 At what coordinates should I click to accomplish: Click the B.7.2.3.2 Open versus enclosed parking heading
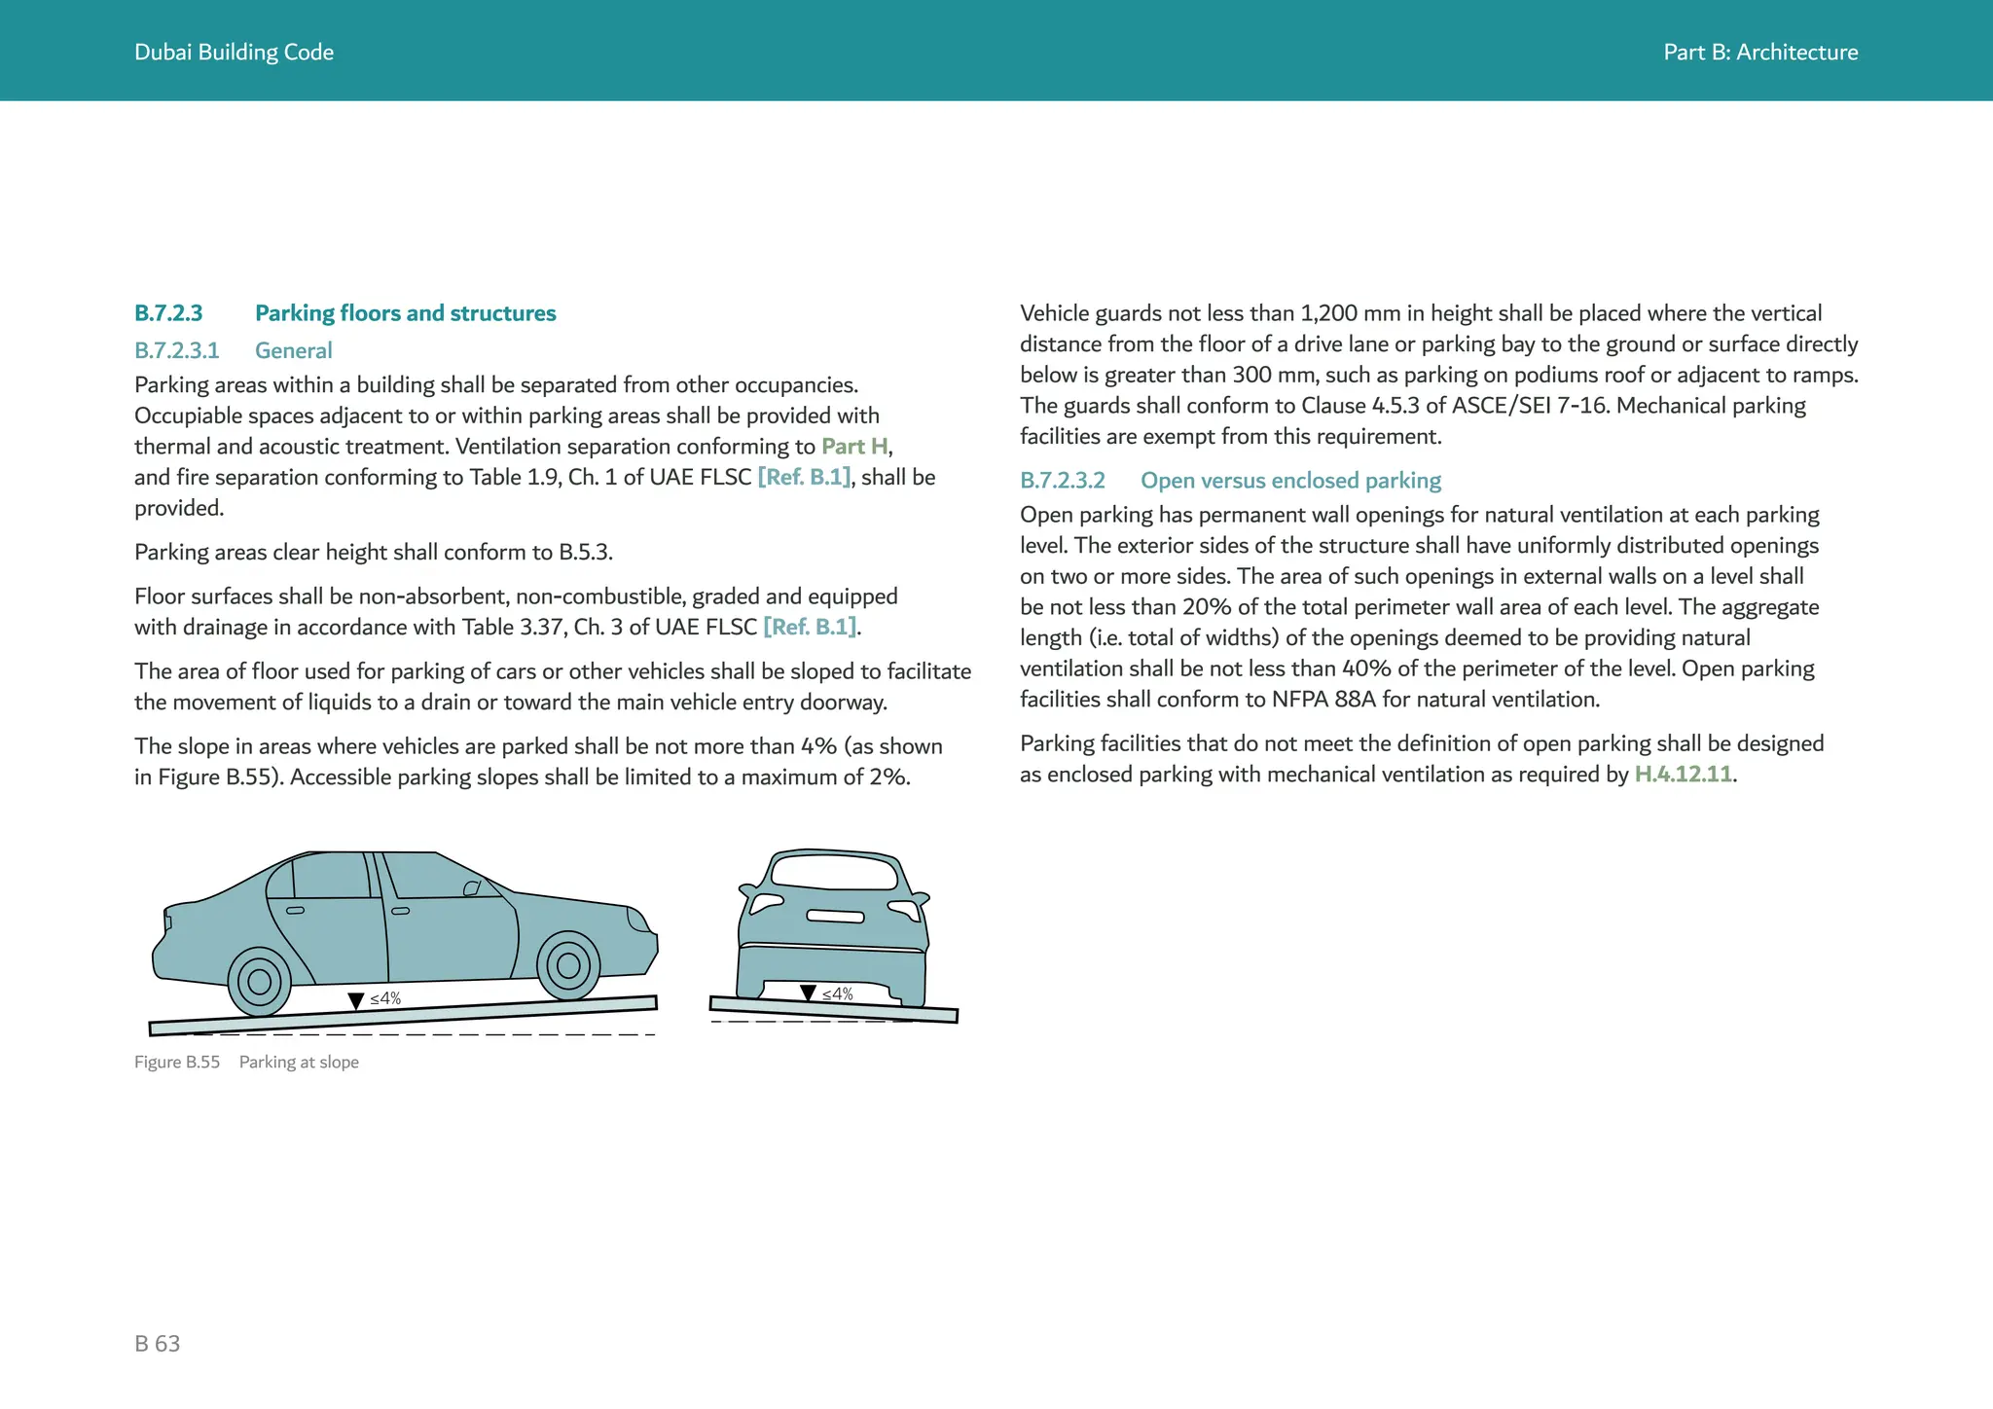(x=1230, y=481)
